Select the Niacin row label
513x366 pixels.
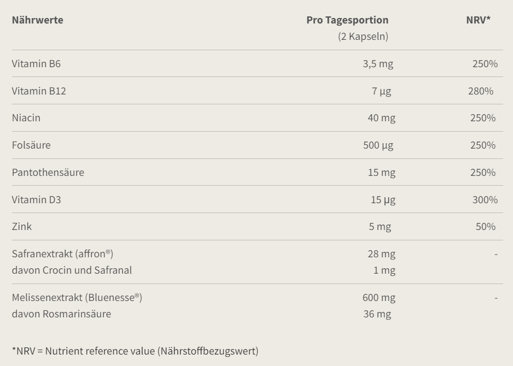coord(26,118)
